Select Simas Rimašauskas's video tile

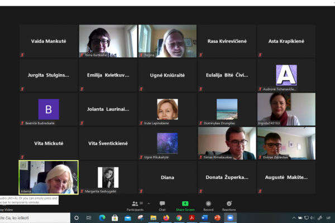(x=227, y=143)
